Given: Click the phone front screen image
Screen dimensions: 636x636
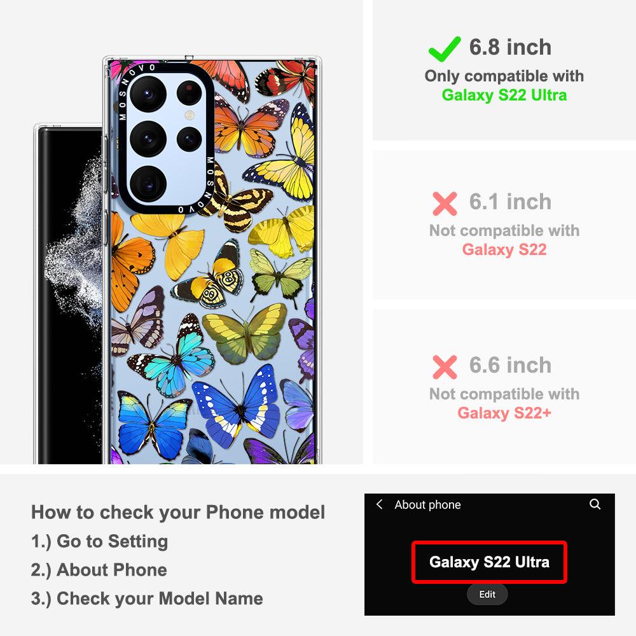Looking at the screenshot, I should tap(69, 295).
